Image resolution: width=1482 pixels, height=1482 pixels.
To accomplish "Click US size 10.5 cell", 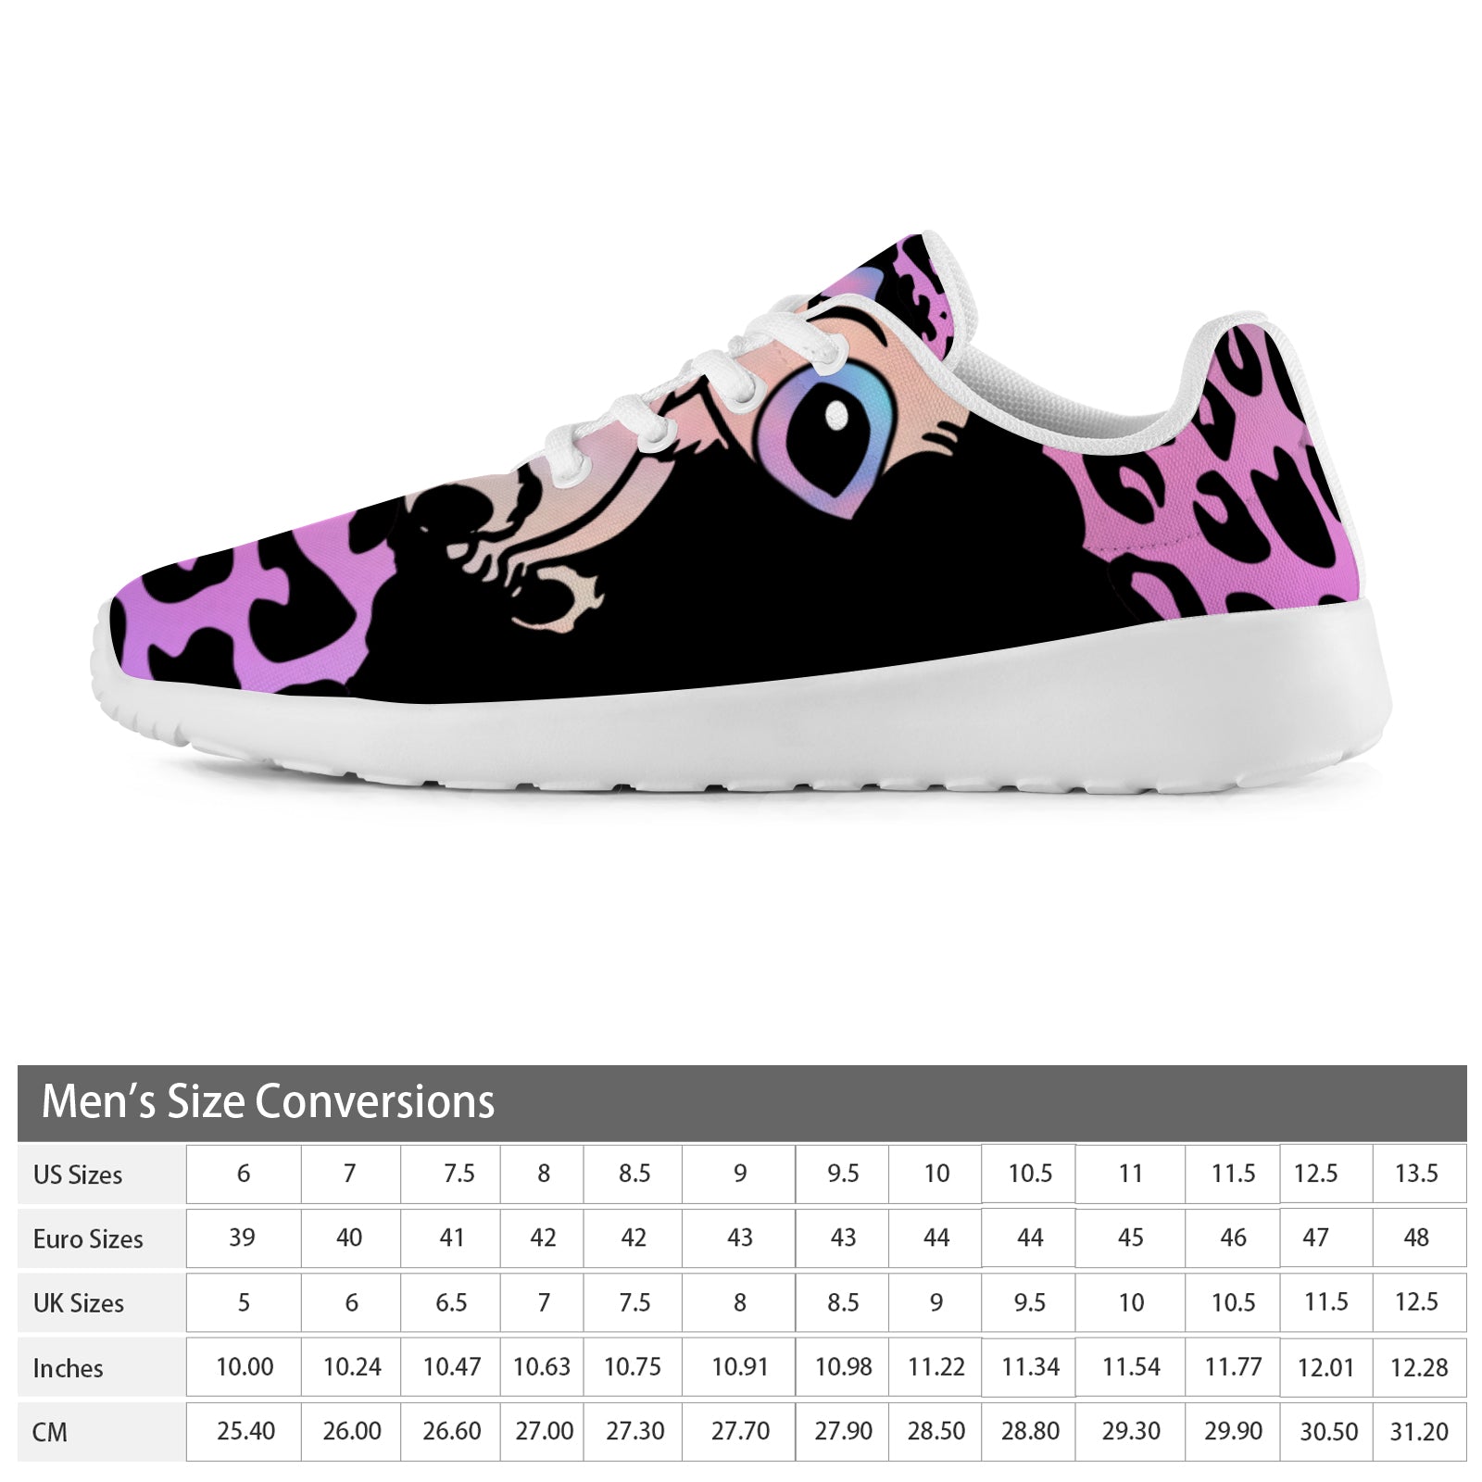I will click(x=1029, y=1174).
